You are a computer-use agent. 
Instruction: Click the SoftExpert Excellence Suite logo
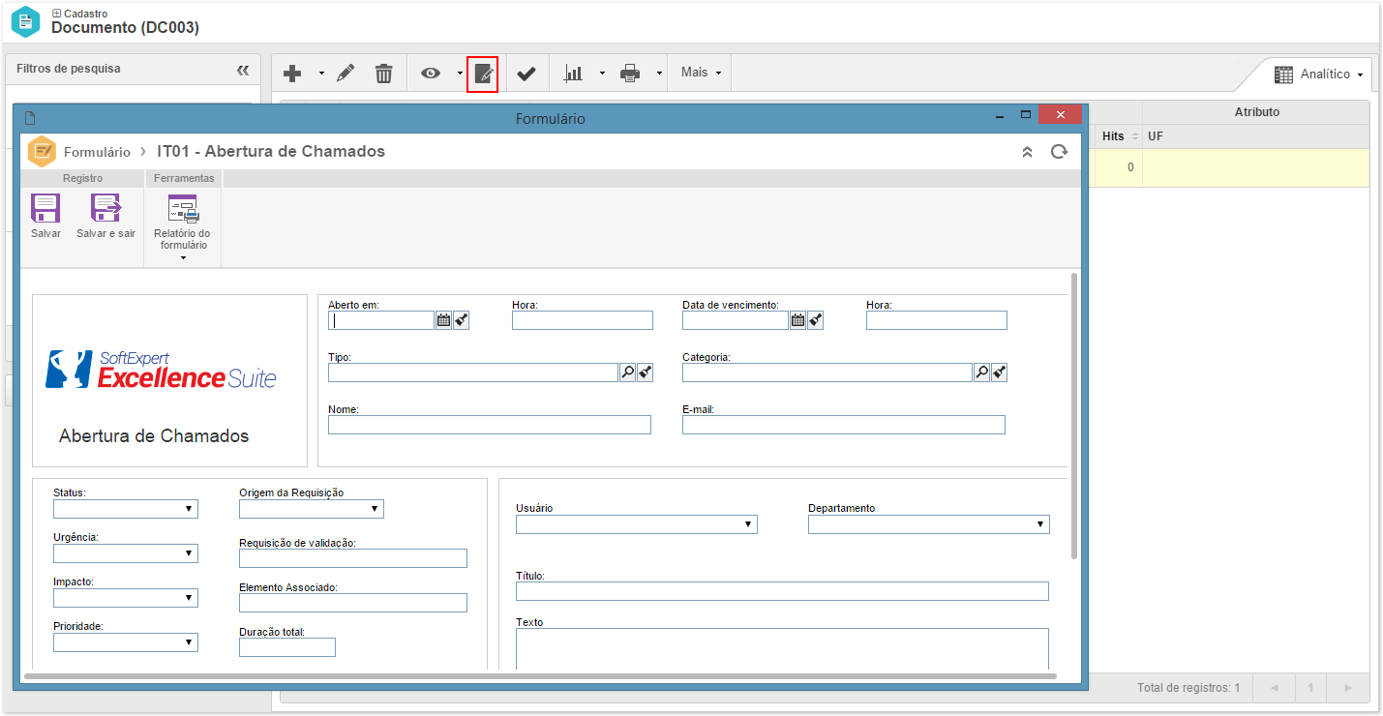click(162, 370)
